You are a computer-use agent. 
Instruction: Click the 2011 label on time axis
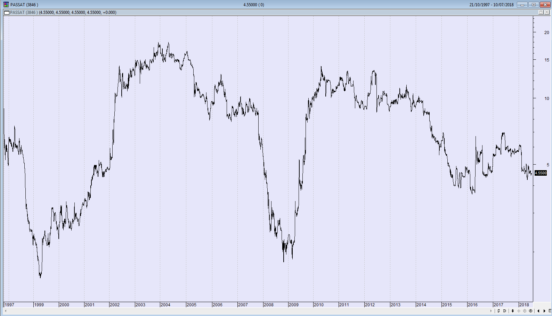pos(344,305)
